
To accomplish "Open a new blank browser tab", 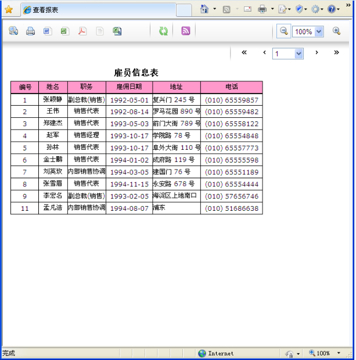I will (x=184, y=10).
